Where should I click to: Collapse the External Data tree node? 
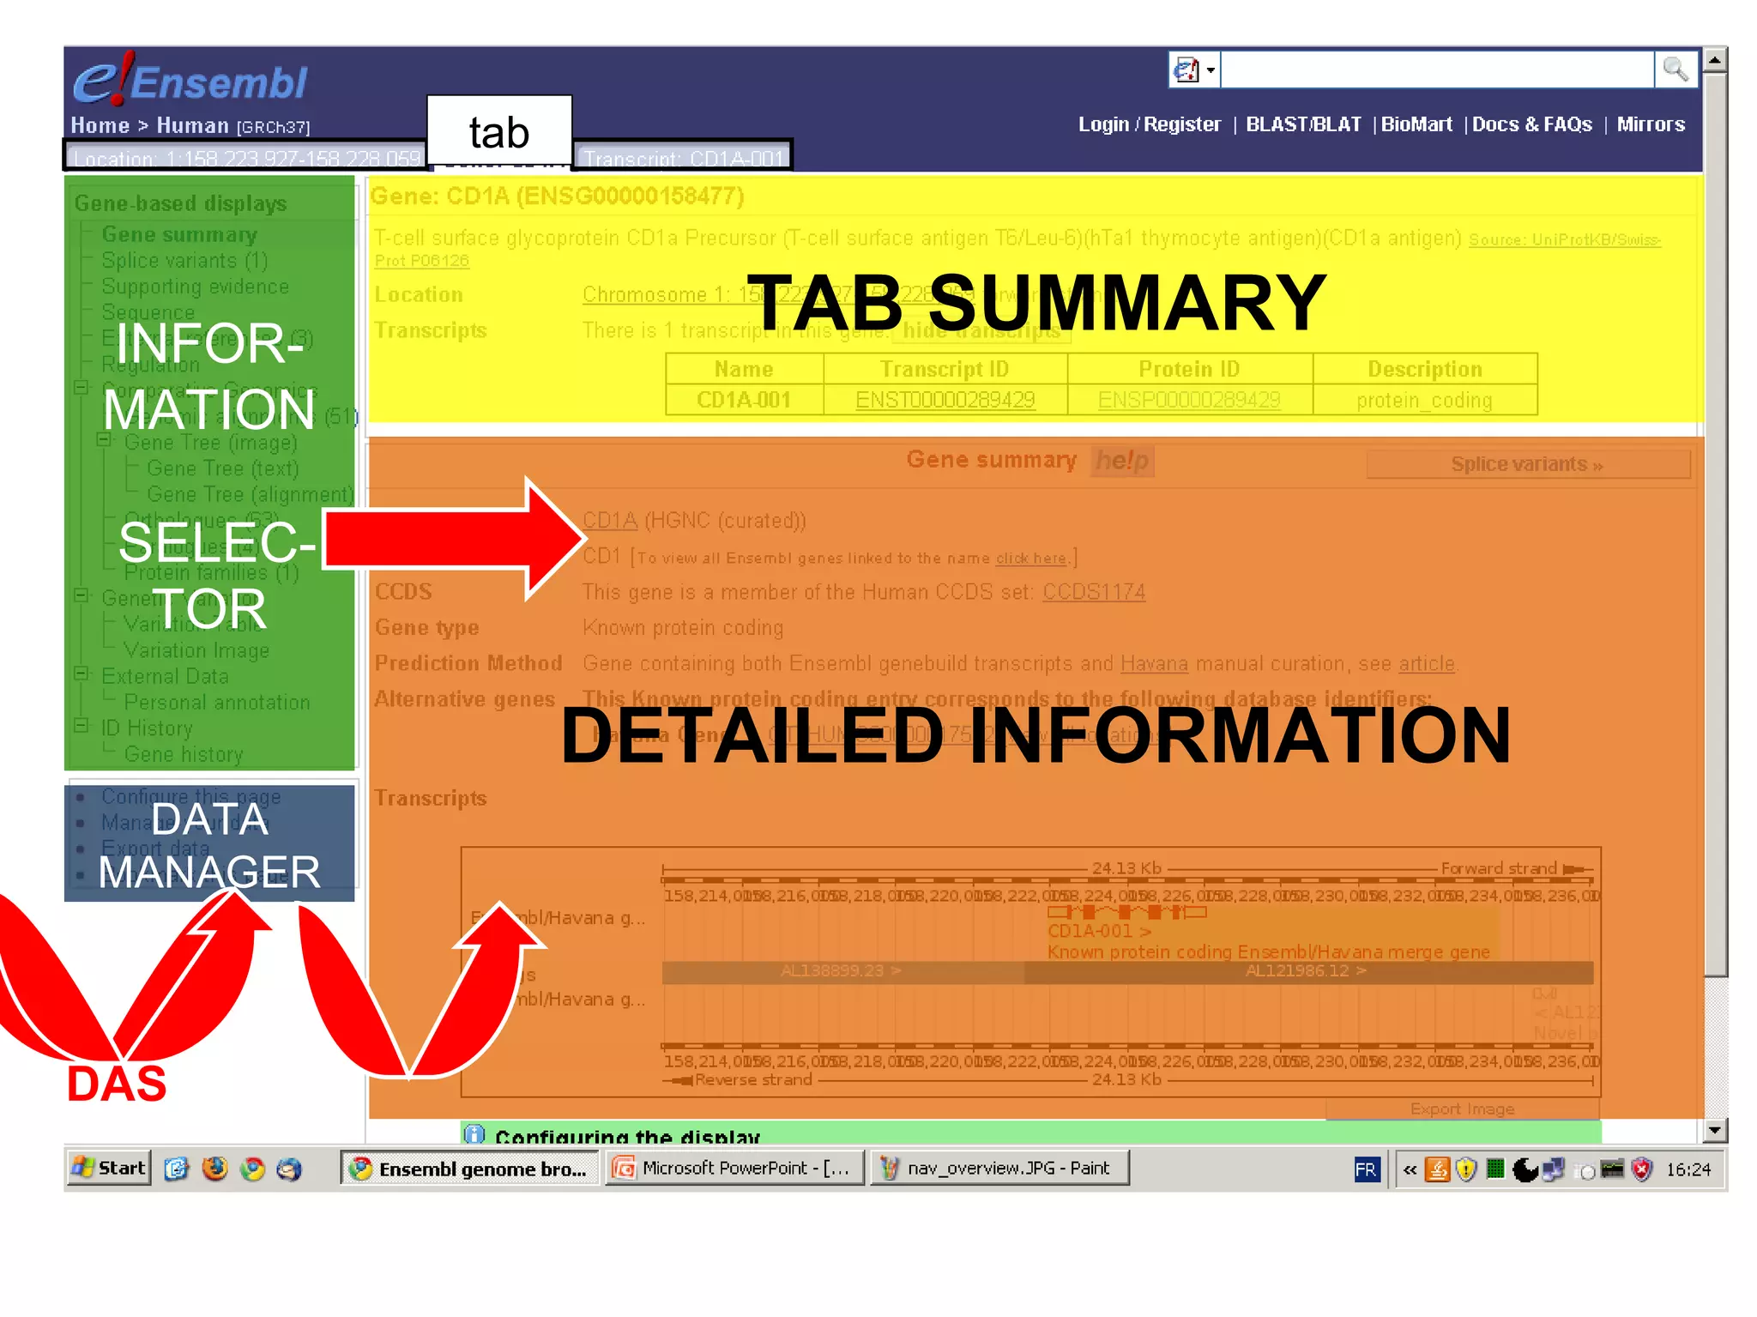tap(81, 674)
